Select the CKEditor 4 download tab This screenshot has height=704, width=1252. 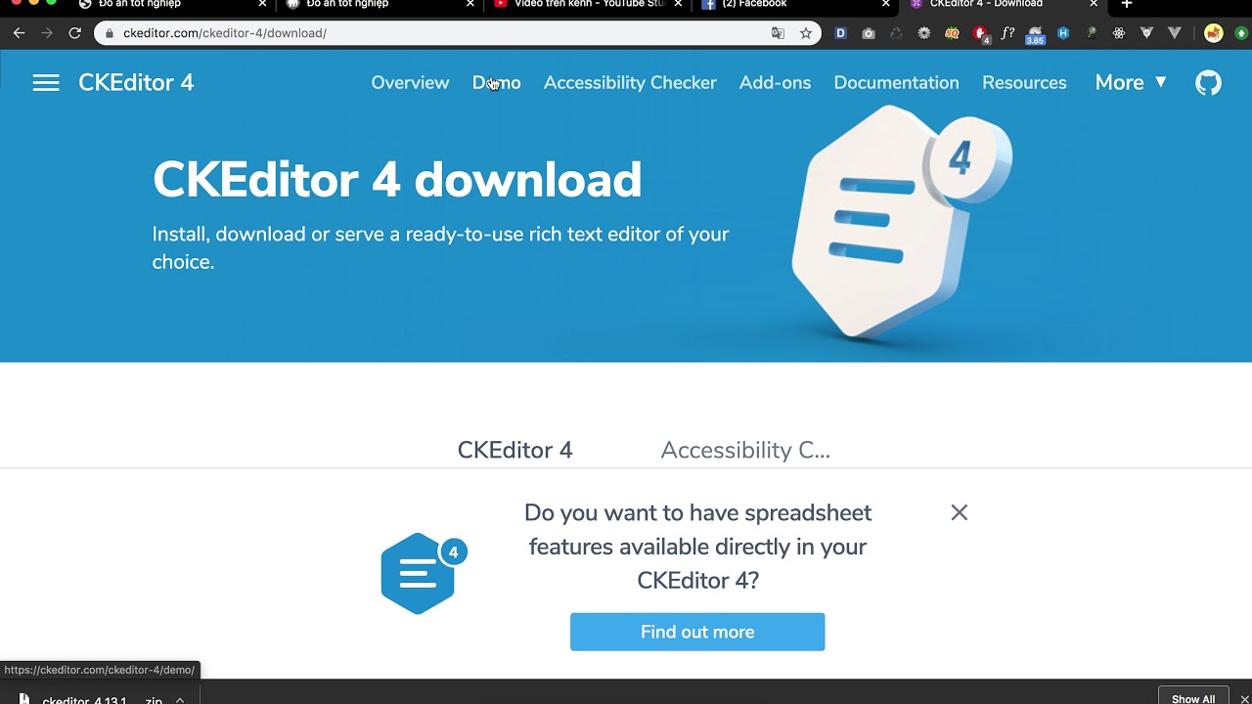(x=515, y=450)
